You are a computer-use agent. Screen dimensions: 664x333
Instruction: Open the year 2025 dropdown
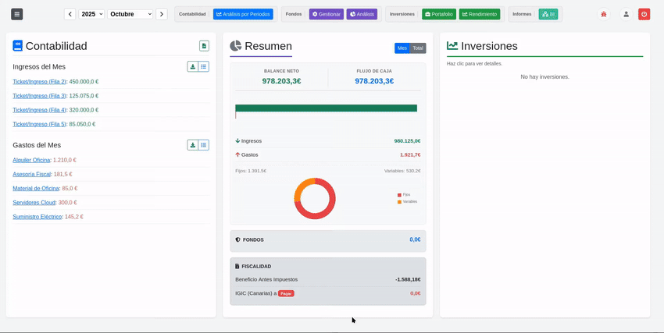(x=91, y=14)
